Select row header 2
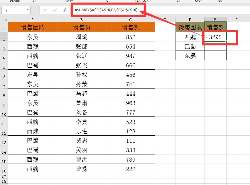250x185 pixels. click(4, 37)
